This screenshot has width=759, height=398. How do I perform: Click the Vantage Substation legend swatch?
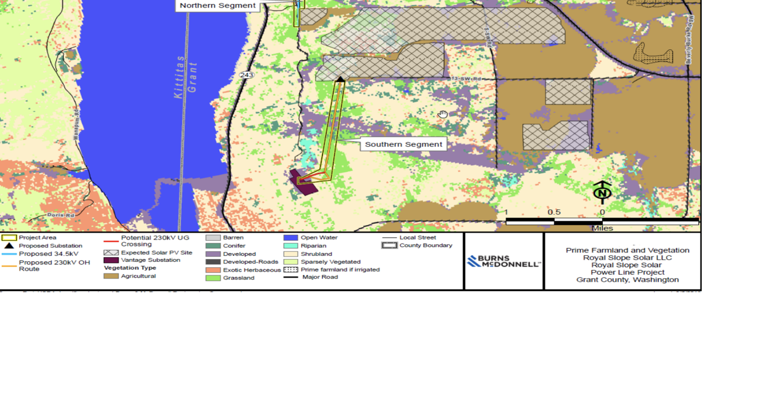click(x=111, y=259)
